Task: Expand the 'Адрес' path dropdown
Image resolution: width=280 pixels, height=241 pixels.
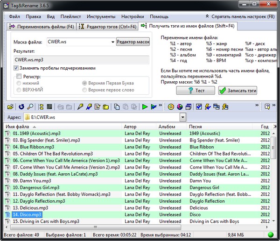Action: [182, 117]
